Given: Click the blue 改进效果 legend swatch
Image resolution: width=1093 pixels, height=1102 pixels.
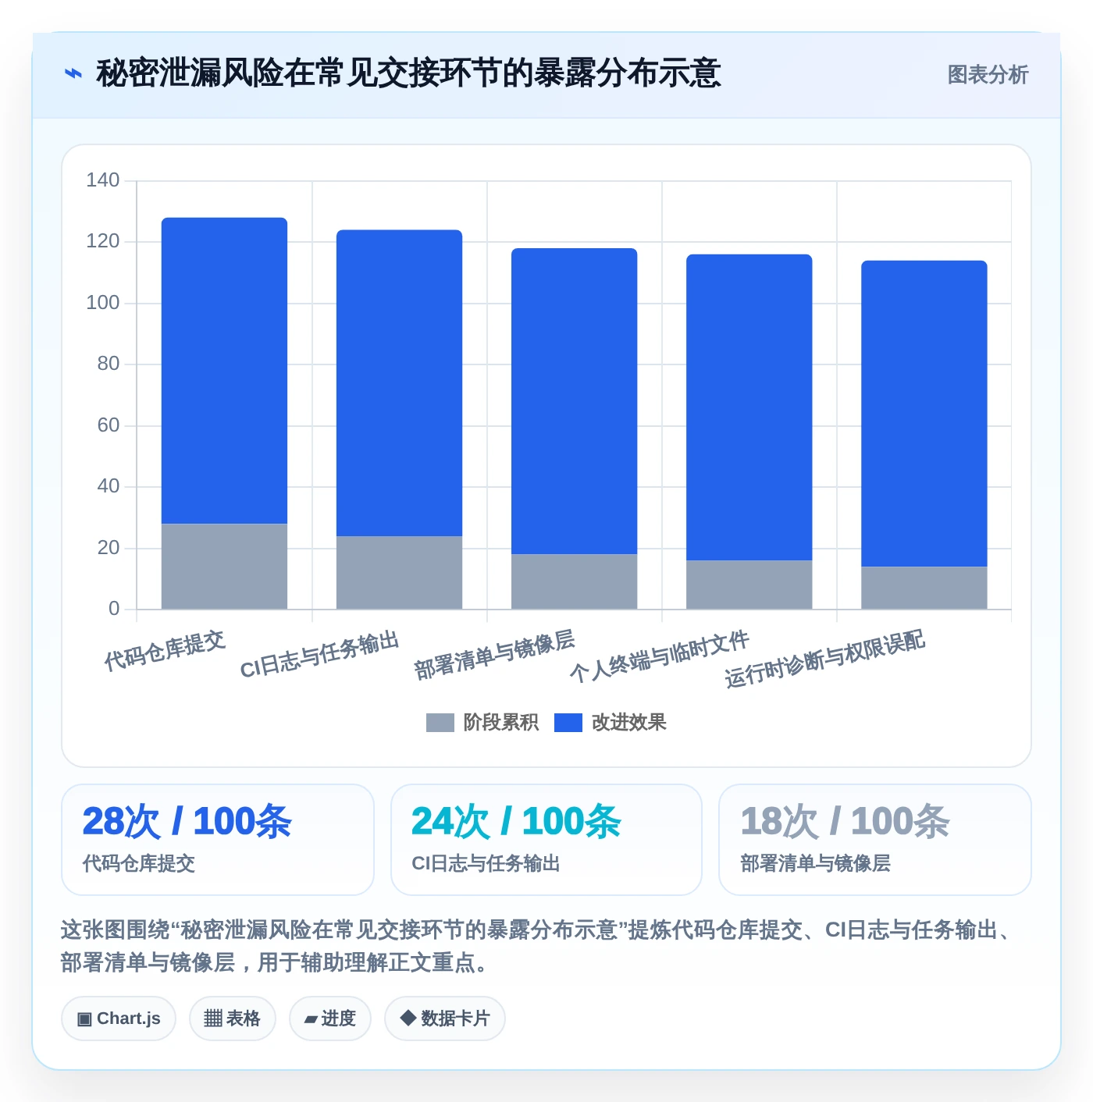Looking at the screenshot, I should [568, 723].
